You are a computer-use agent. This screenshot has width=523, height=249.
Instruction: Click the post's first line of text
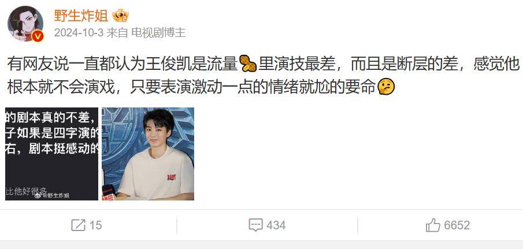[264, 64]
